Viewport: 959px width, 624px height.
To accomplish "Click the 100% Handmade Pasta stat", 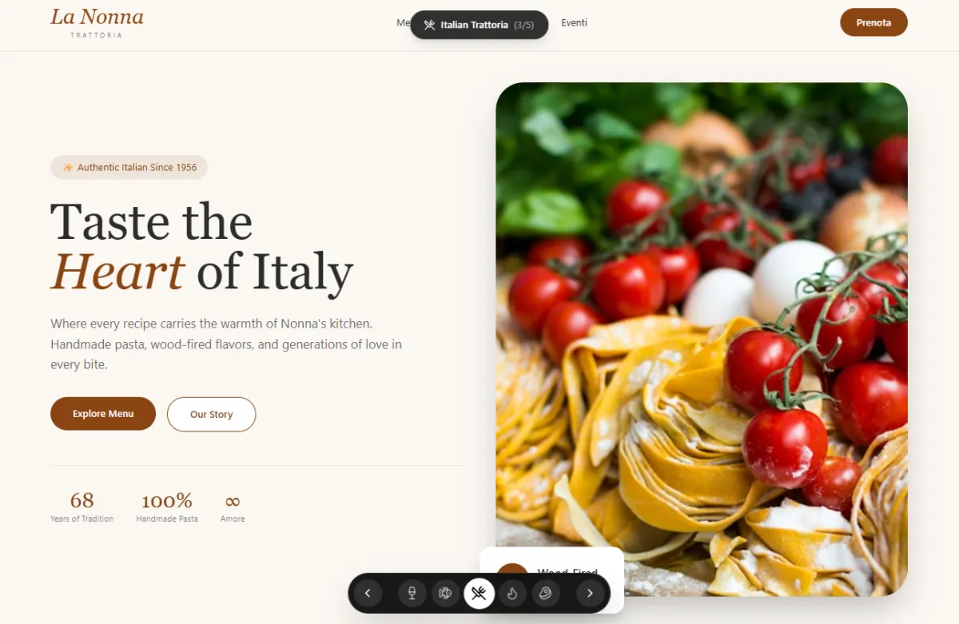I will (x=167, y=507).
